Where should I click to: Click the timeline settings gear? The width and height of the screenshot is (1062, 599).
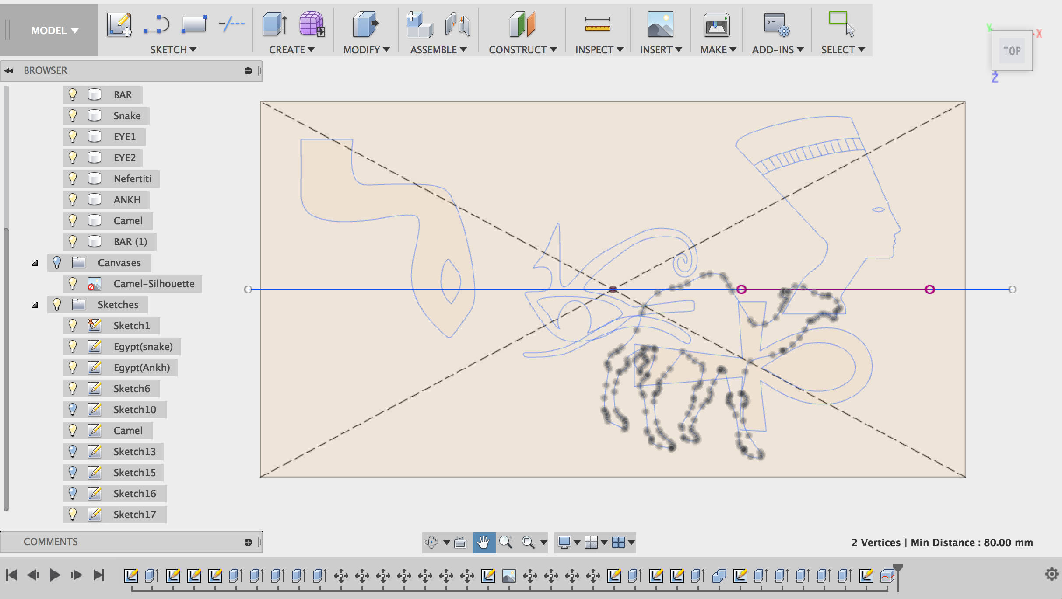click(1052, 575)
